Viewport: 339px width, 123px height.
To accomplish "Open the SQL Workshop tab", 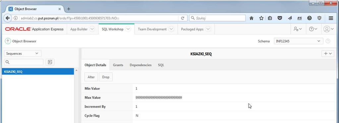I will pos(112,29).
